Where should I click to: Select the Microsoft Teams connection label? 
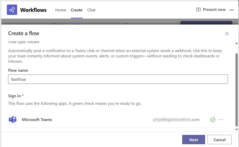[x=37, y=120]
